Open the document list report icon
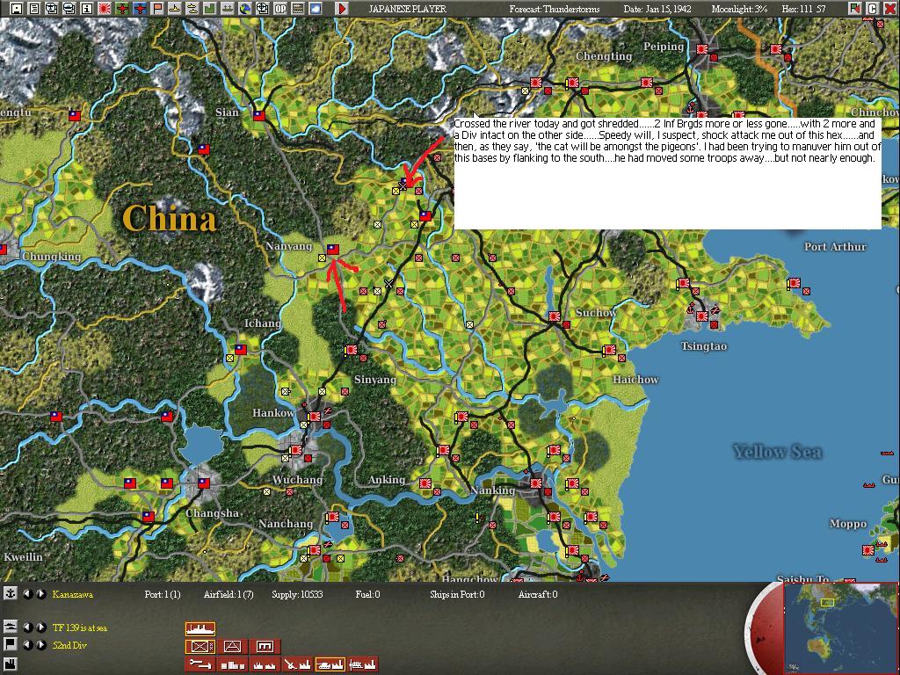The height and width of the screenshot is (675, 900). [34, 8]
